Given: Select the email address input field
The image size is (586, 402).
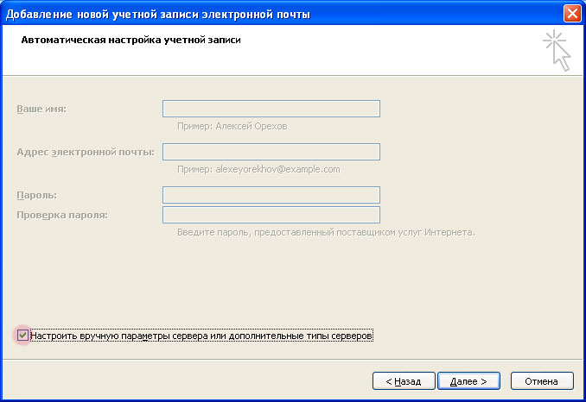Looking at the screenshot, I should pyautogui.click(x=271, y=152).
